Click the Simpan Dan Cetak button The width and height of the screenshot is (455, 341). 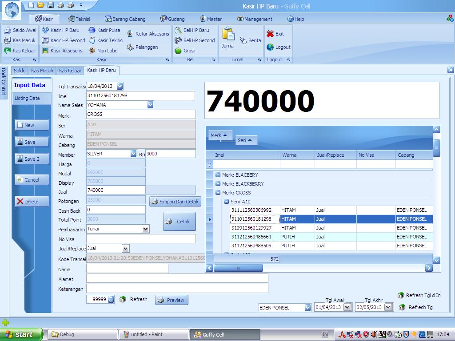point(175,202)
